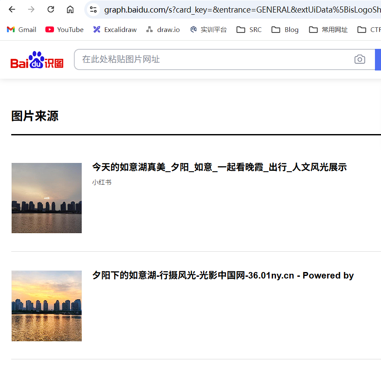Open the draw.io bookmark
Image resolution: width=381 pixels, height=381 pixels.
163,29
